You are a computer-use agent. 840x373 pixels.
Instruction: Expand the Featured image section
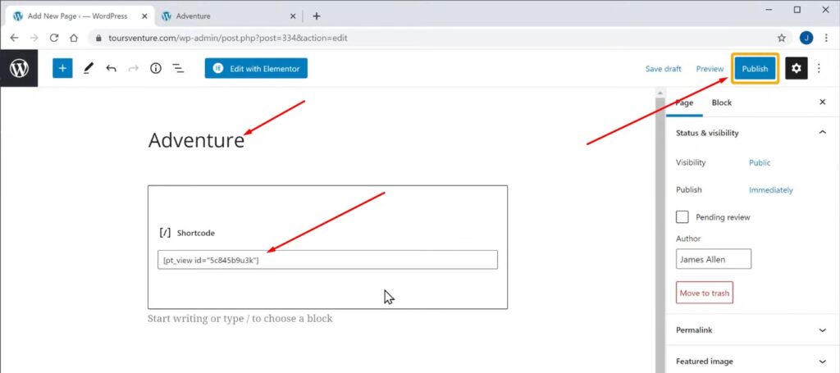(x=823, y=362)
